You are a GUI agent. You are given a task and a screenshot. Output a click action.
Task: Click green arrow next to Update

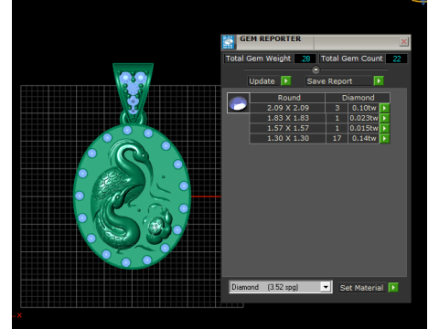286,81
